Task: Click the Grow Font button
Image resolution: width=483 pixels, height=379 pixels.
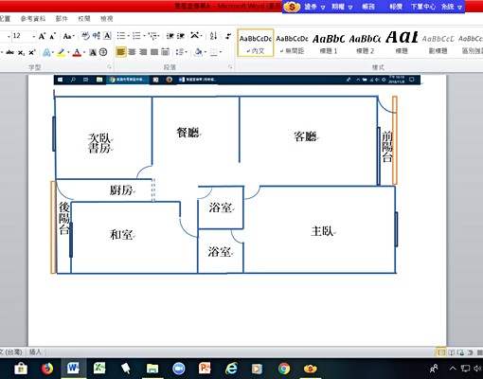Action: click(x=42, y=36)
